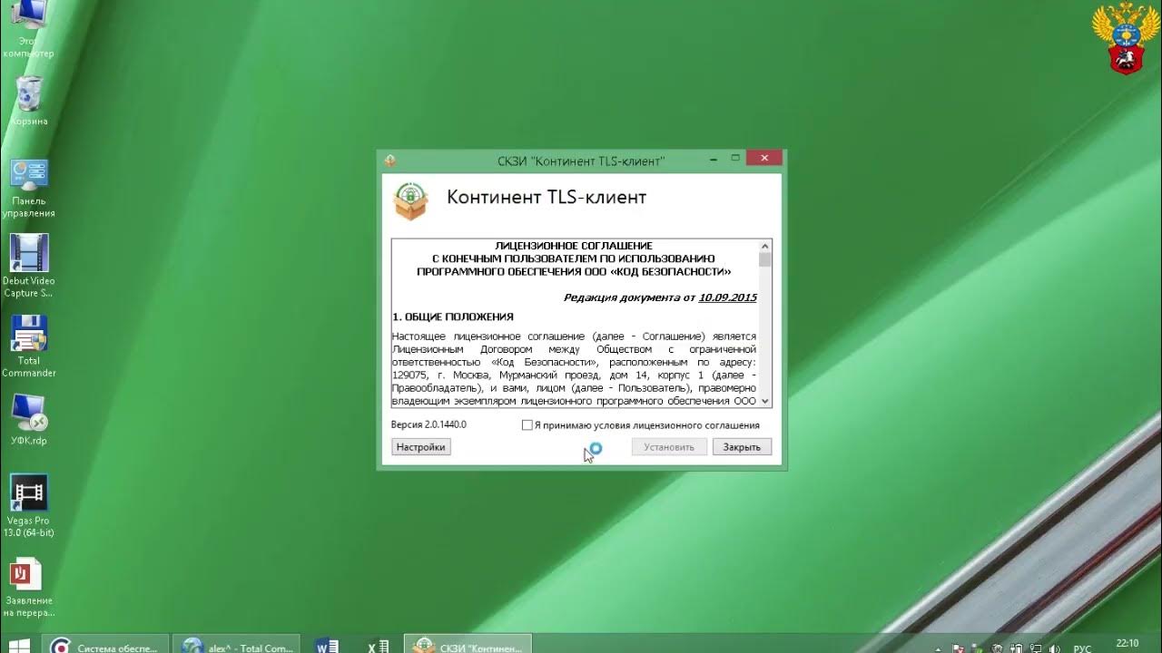Open the Настройки settings button
Screen dimensions: 1162x653
421,447
